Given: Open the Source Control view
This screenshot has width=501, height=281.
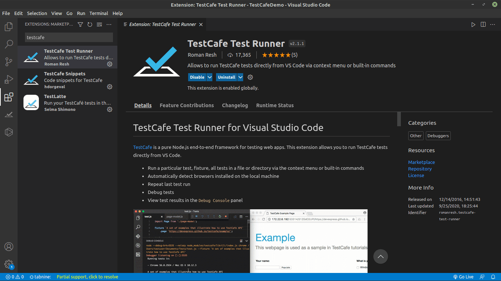Looking at the screenshot, I should (8, 61).
